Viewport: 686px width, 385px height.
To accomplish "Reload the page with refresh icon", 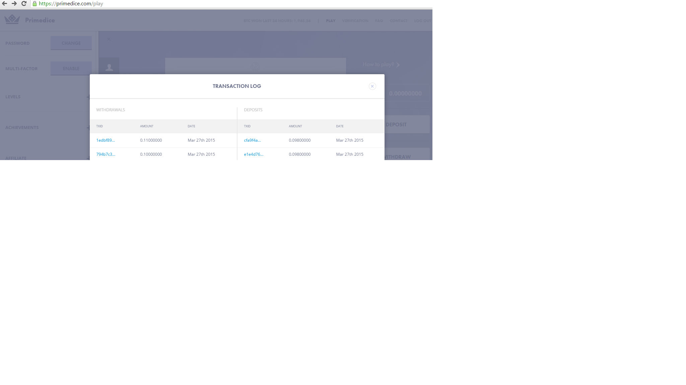I will pos(24,3).
